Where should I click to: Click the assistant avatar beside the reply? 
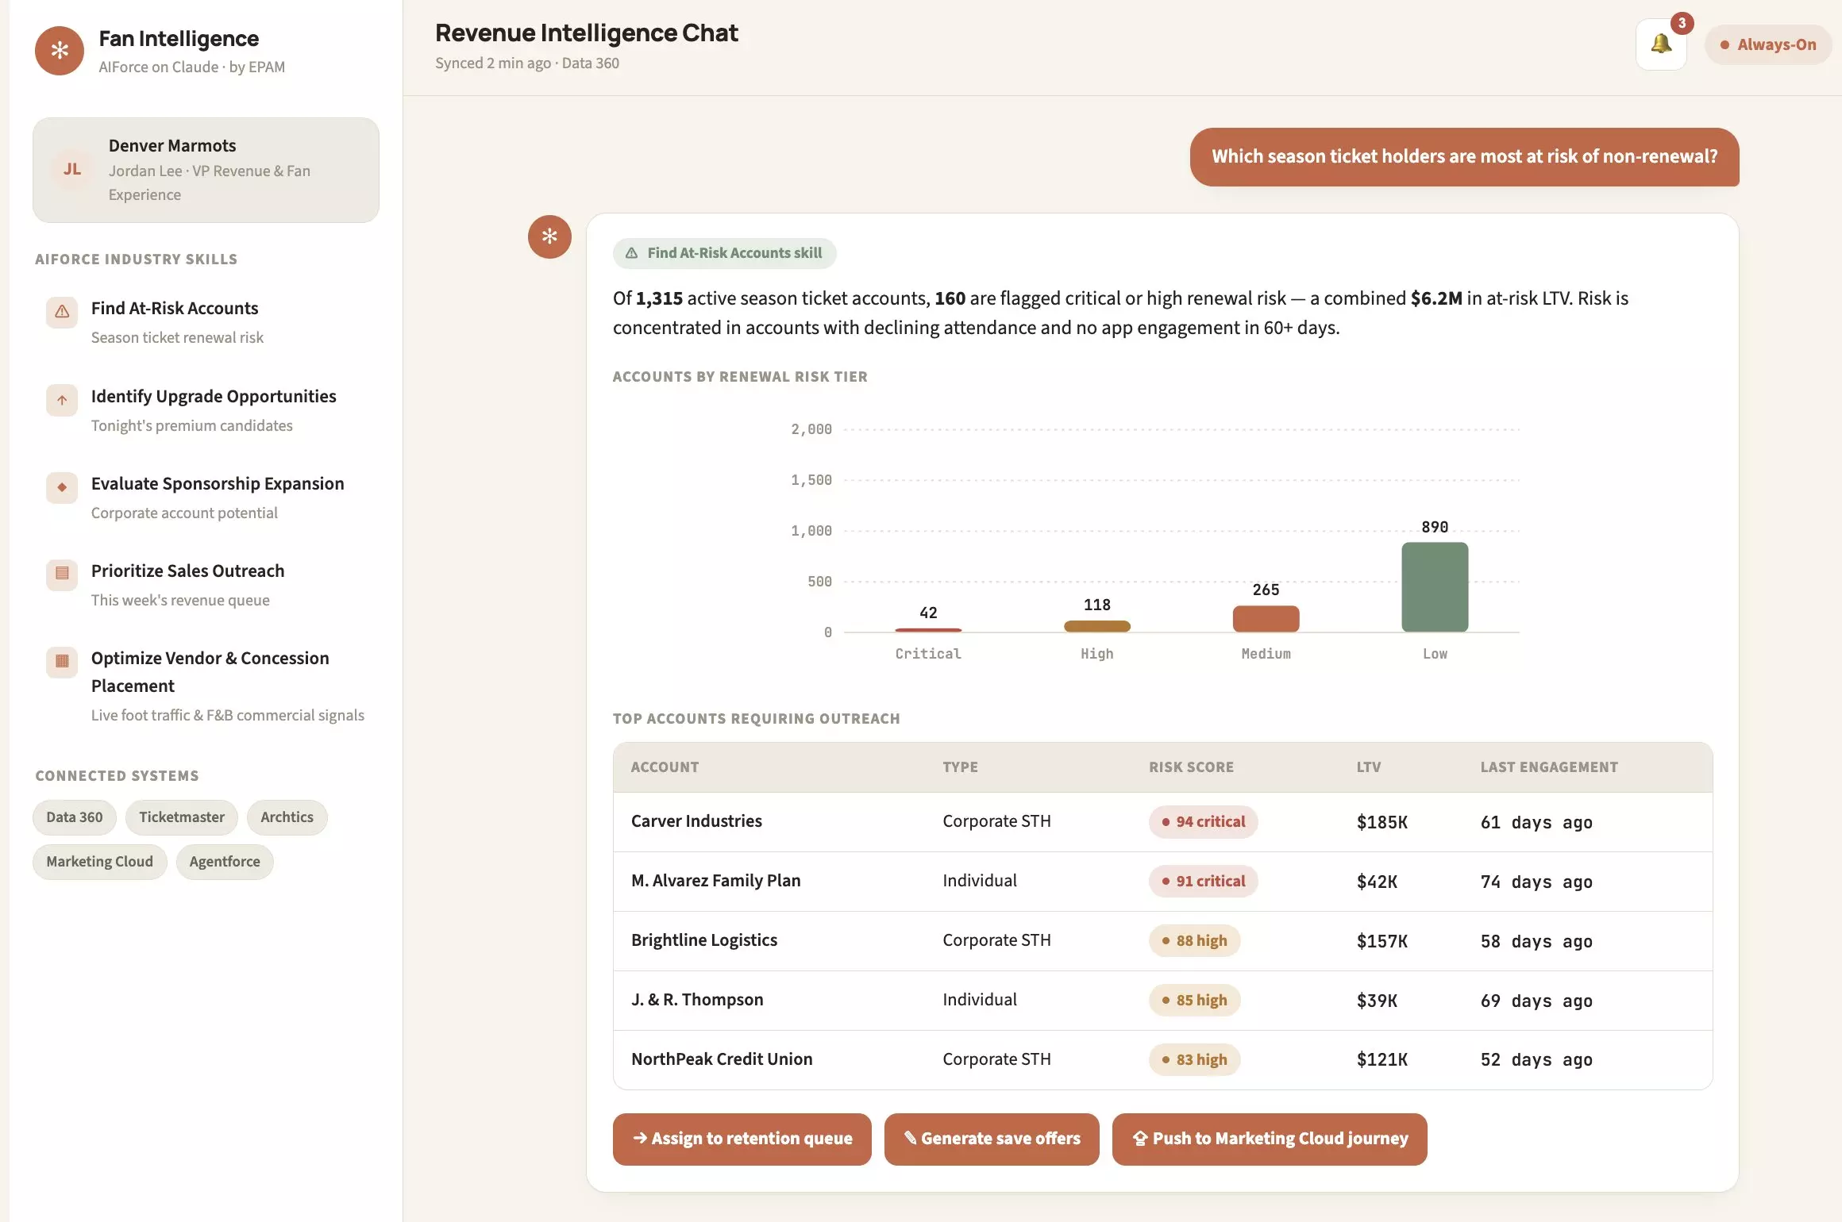point(549,236)
